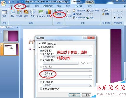Expand the 下一张幻灯片 hyperlink dropdown
Viewport: 126px width, 98px height.
coord(91,57)
